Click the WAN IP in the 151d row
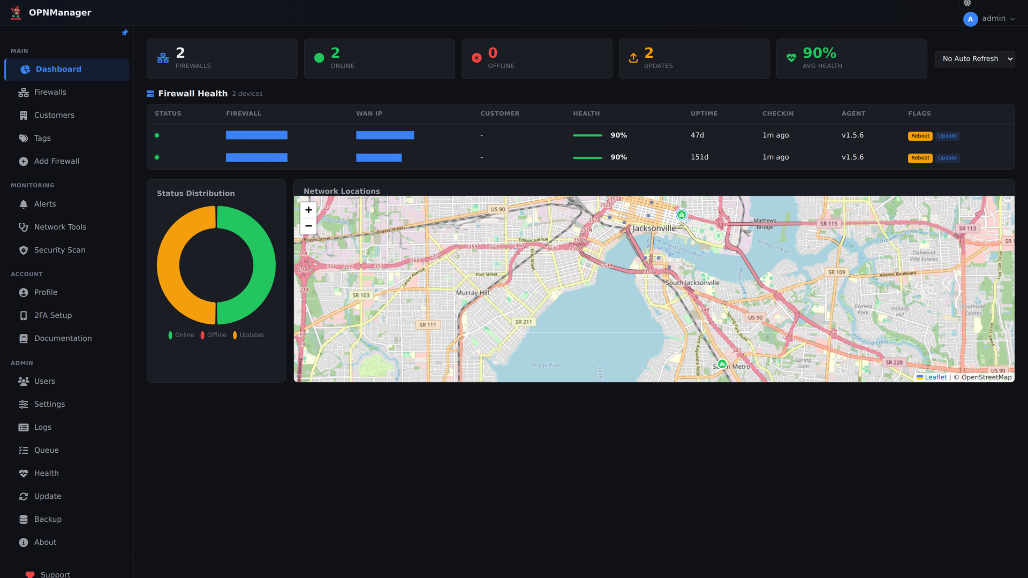The width and height of the screenshot is (1028, 578). 379,157
